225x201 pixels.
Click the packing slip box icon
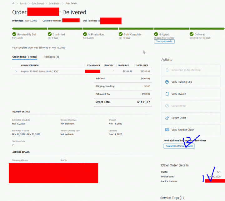pos(167,82)
